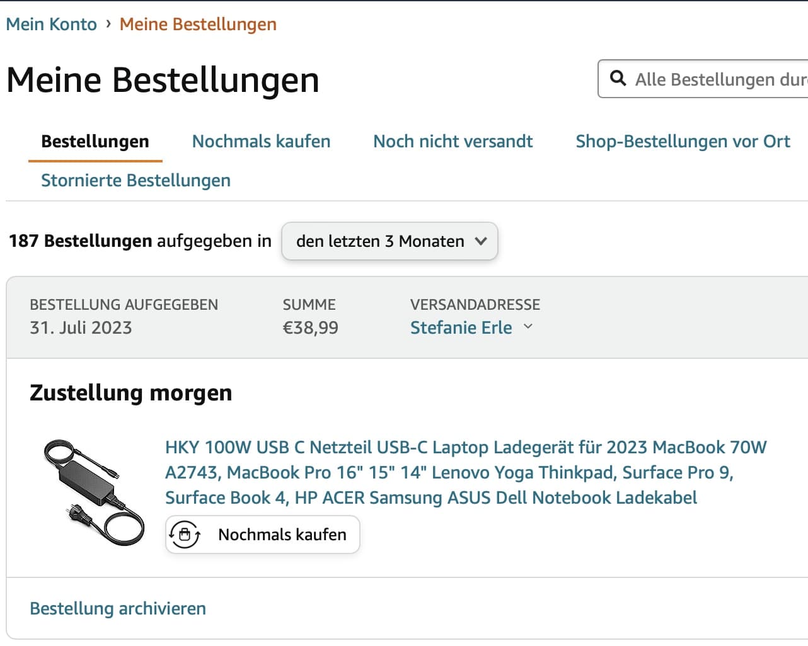
Task: Click the 'Meine Bestellungen' page heading
Action: pos(163,81)
